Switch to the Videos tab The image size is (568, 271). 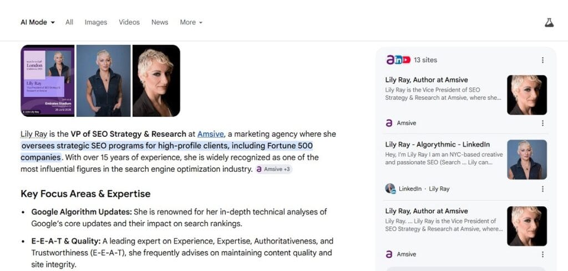pos(129,22)
